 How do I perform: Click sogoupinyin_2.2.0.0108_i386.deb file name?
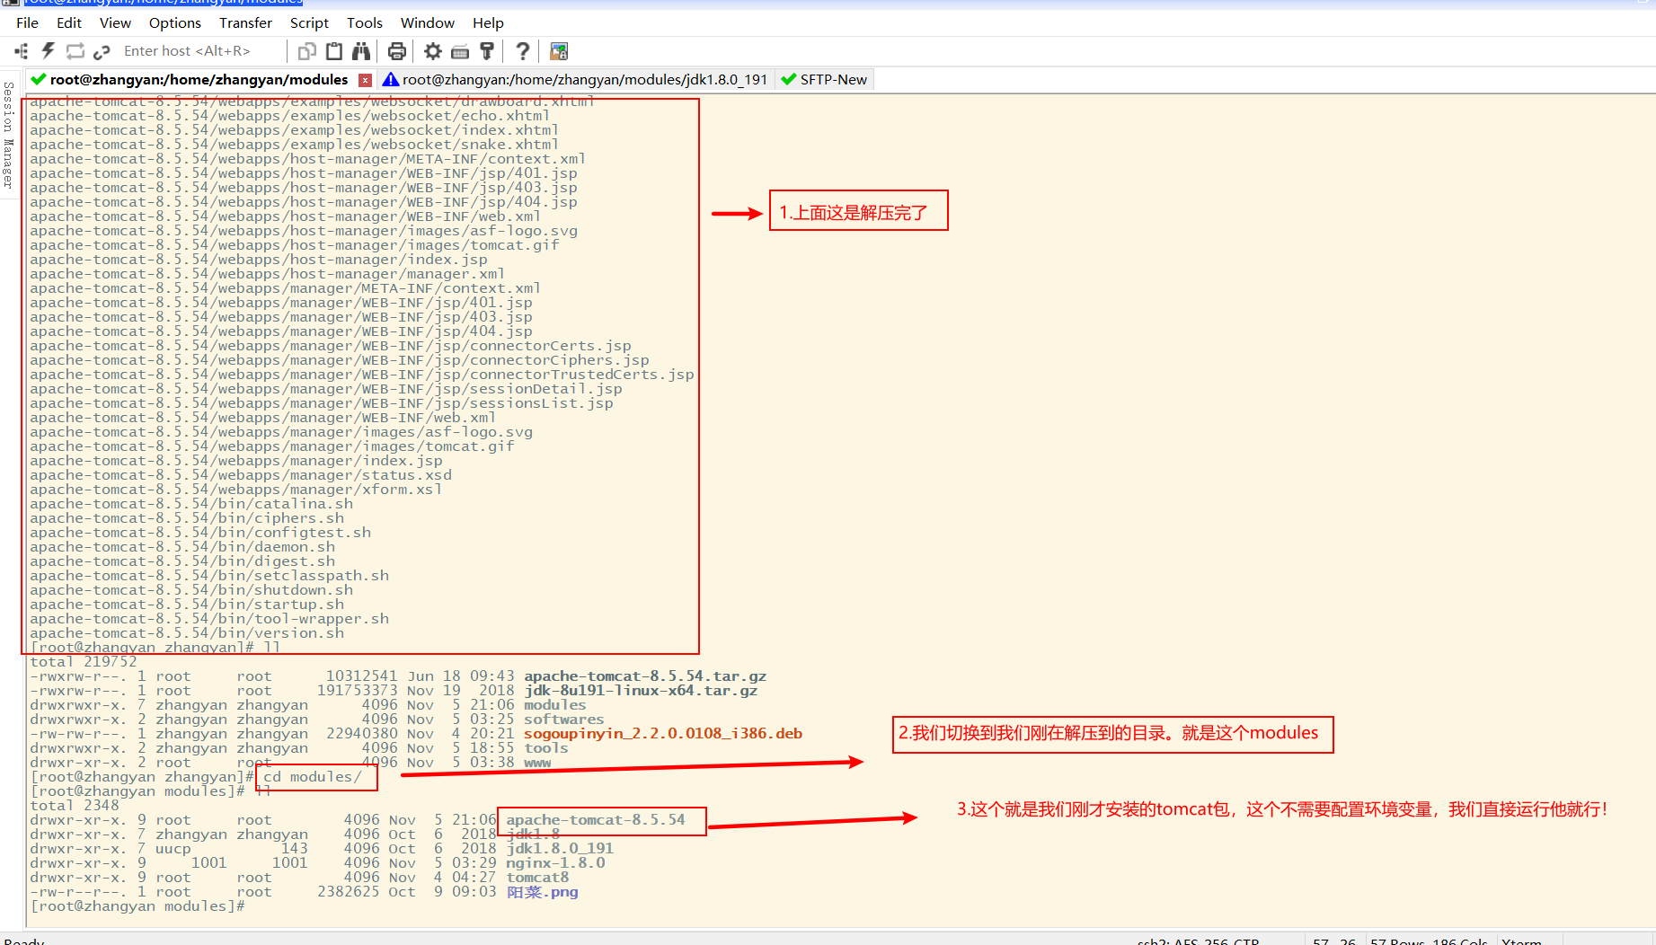[663, 734]
